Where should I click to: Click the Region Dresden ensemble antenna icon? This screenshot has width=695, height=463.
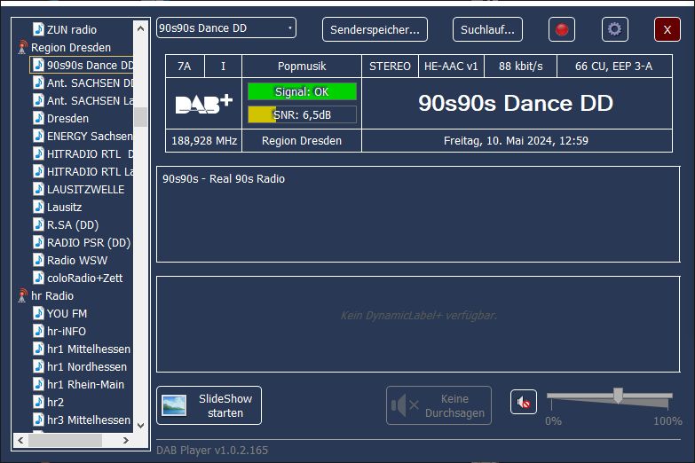pos(23,48)
